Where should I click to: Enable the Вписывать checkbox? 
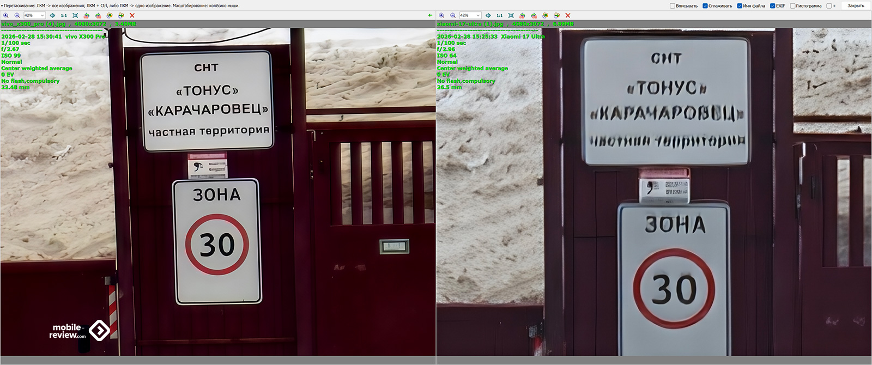(673, 6)
